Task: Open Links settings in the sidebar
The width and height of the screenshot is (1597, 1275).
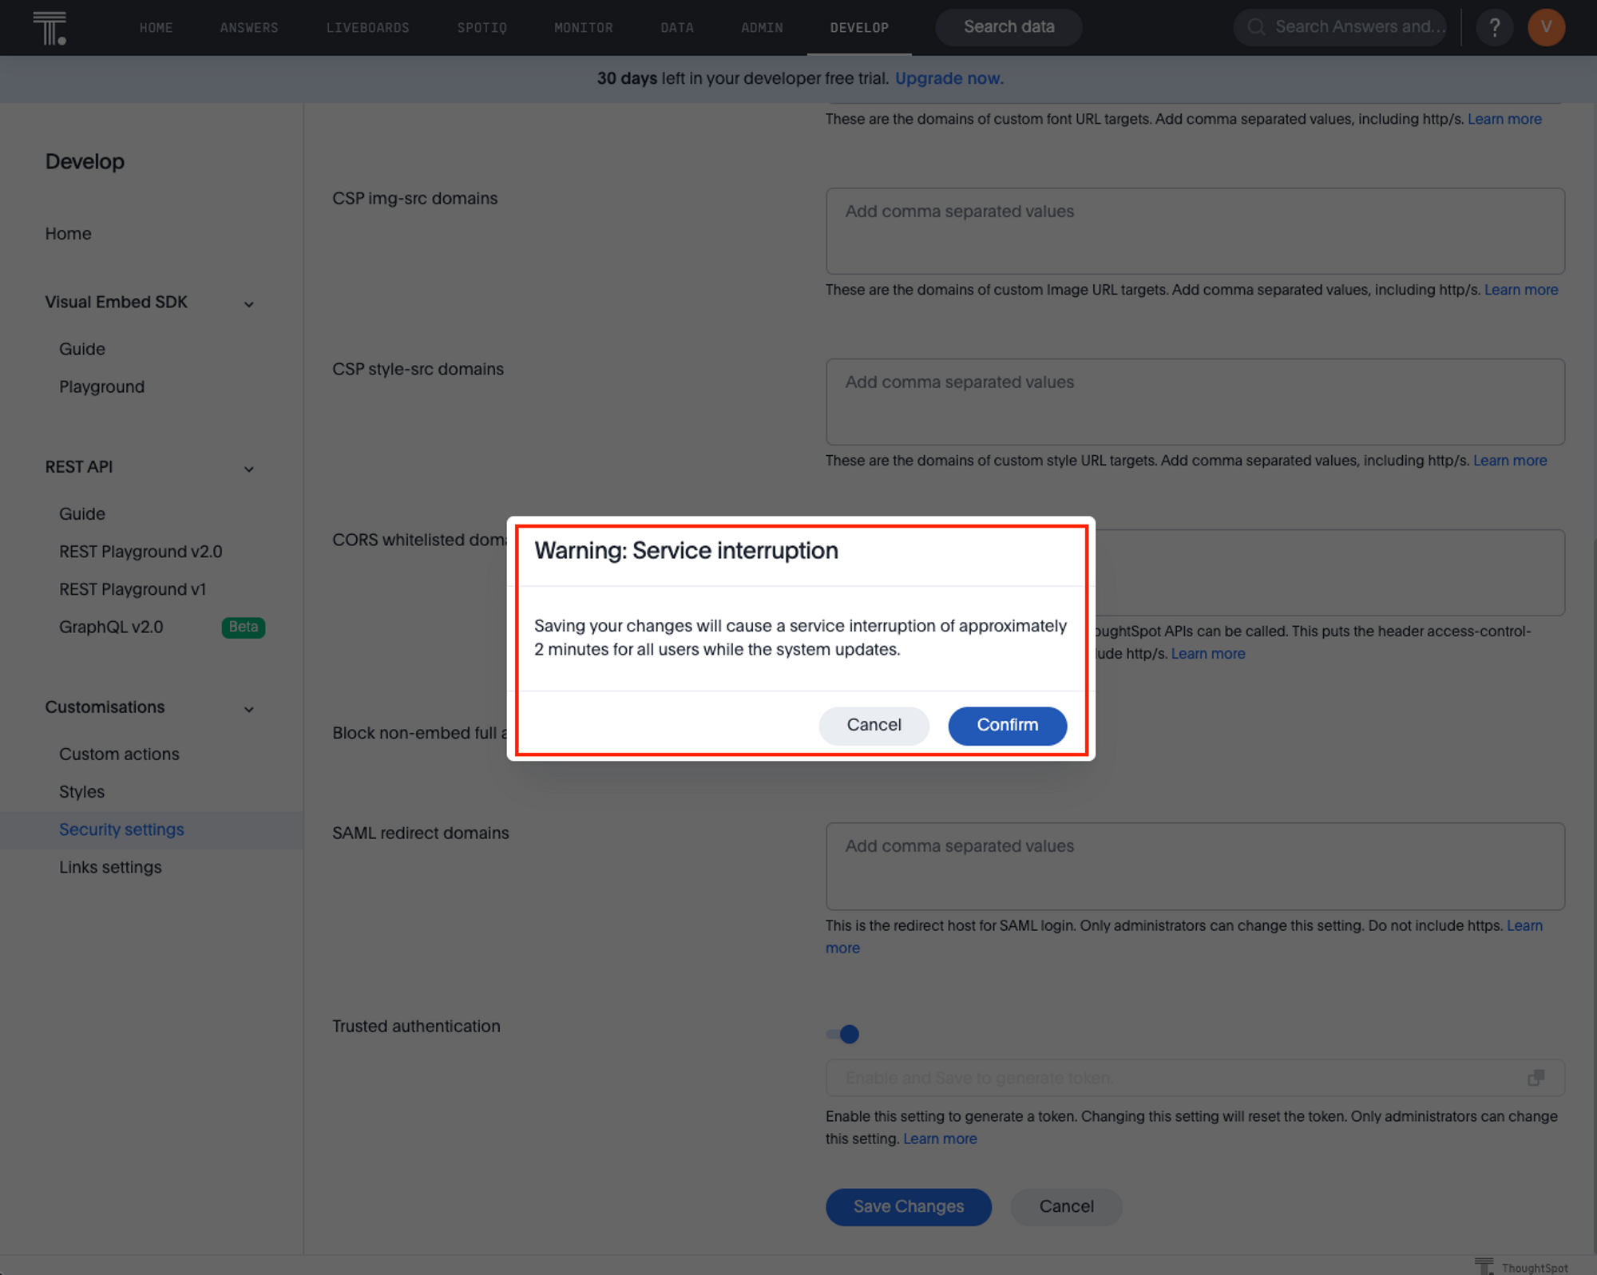Action: pyautogui.click(x=110, y=867)
